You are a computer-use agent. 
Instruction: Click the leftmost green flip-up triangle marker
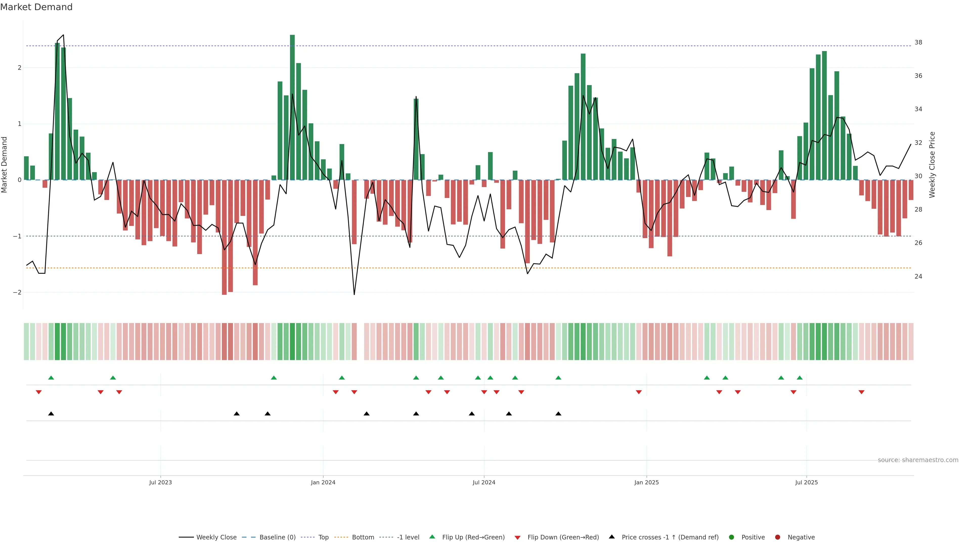pyautogui.click(x=51, y=378)
